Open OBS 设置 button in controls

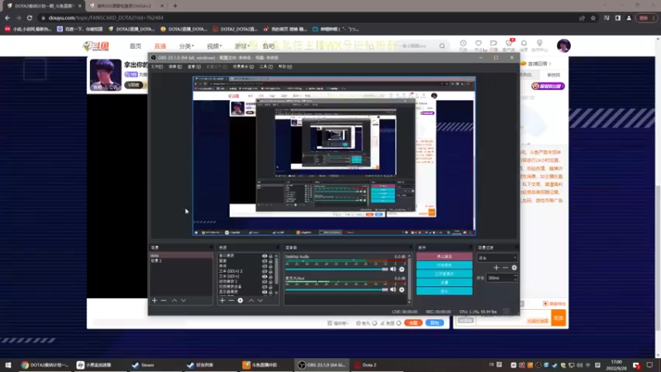445,282
